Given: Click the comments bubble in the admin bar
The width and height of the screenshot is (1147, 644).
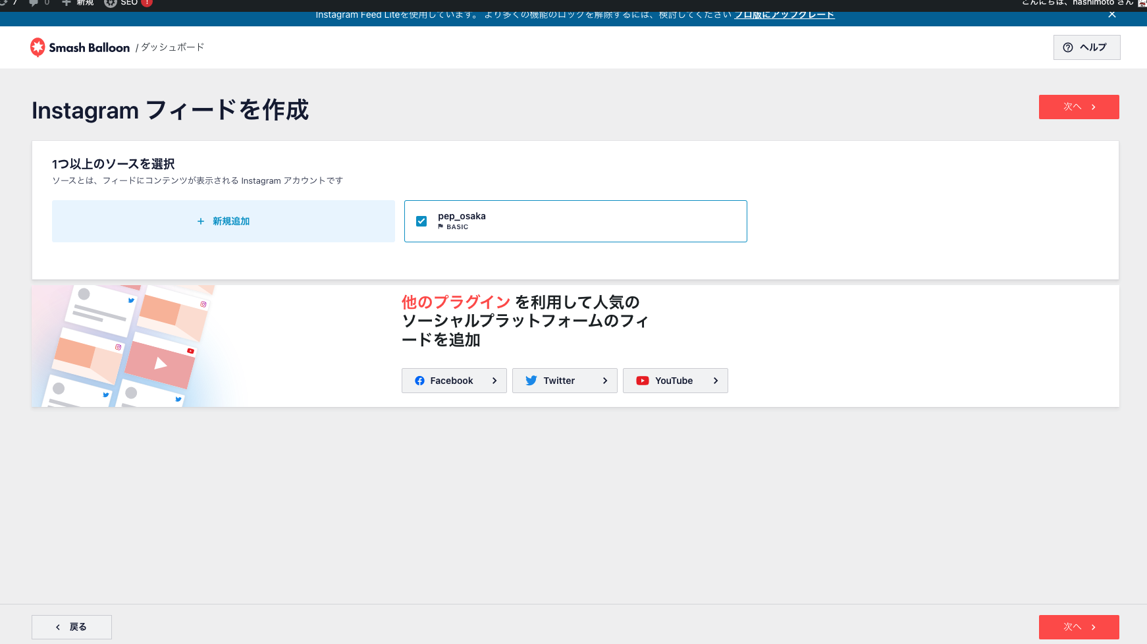Looking at the screenshot, I should click(39, 3).
